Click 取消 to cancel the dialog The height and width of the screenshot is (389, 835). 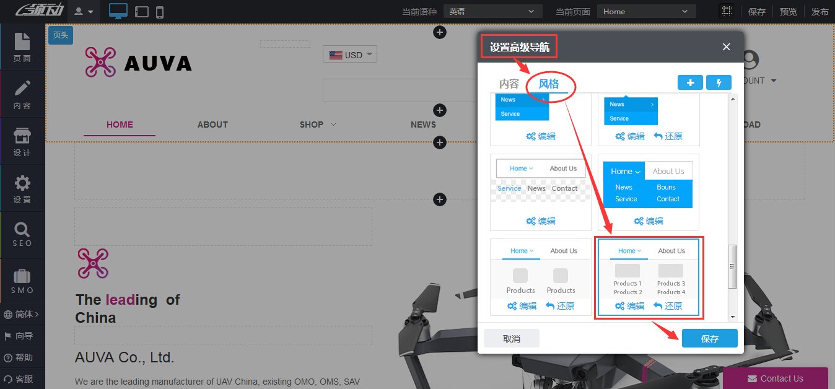click(512, 339)
